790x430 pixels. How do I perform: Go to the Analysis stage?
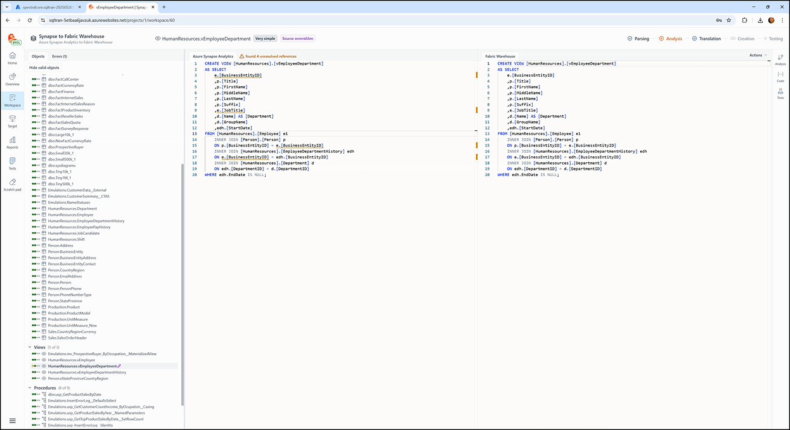(670, 39)
